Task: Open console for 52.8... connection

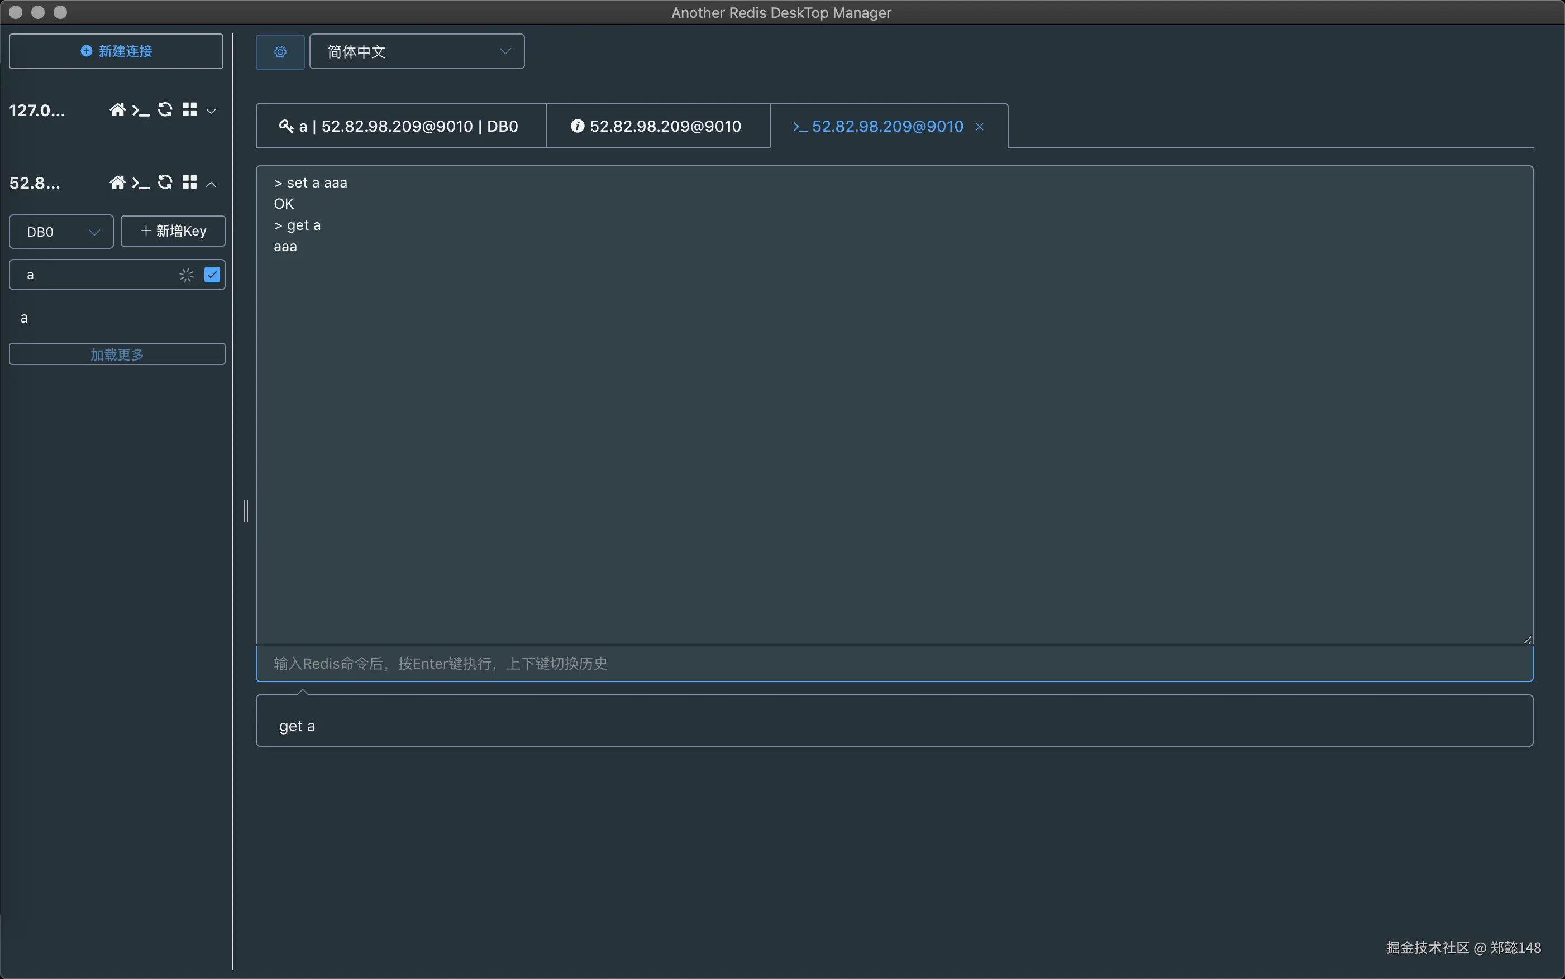Action: (x=141, y=183)
